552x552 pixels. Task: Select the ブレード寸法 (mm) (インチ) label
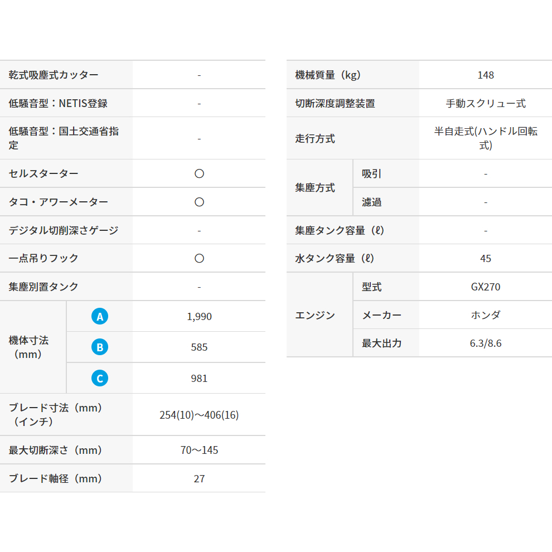(x=55, y=414)
